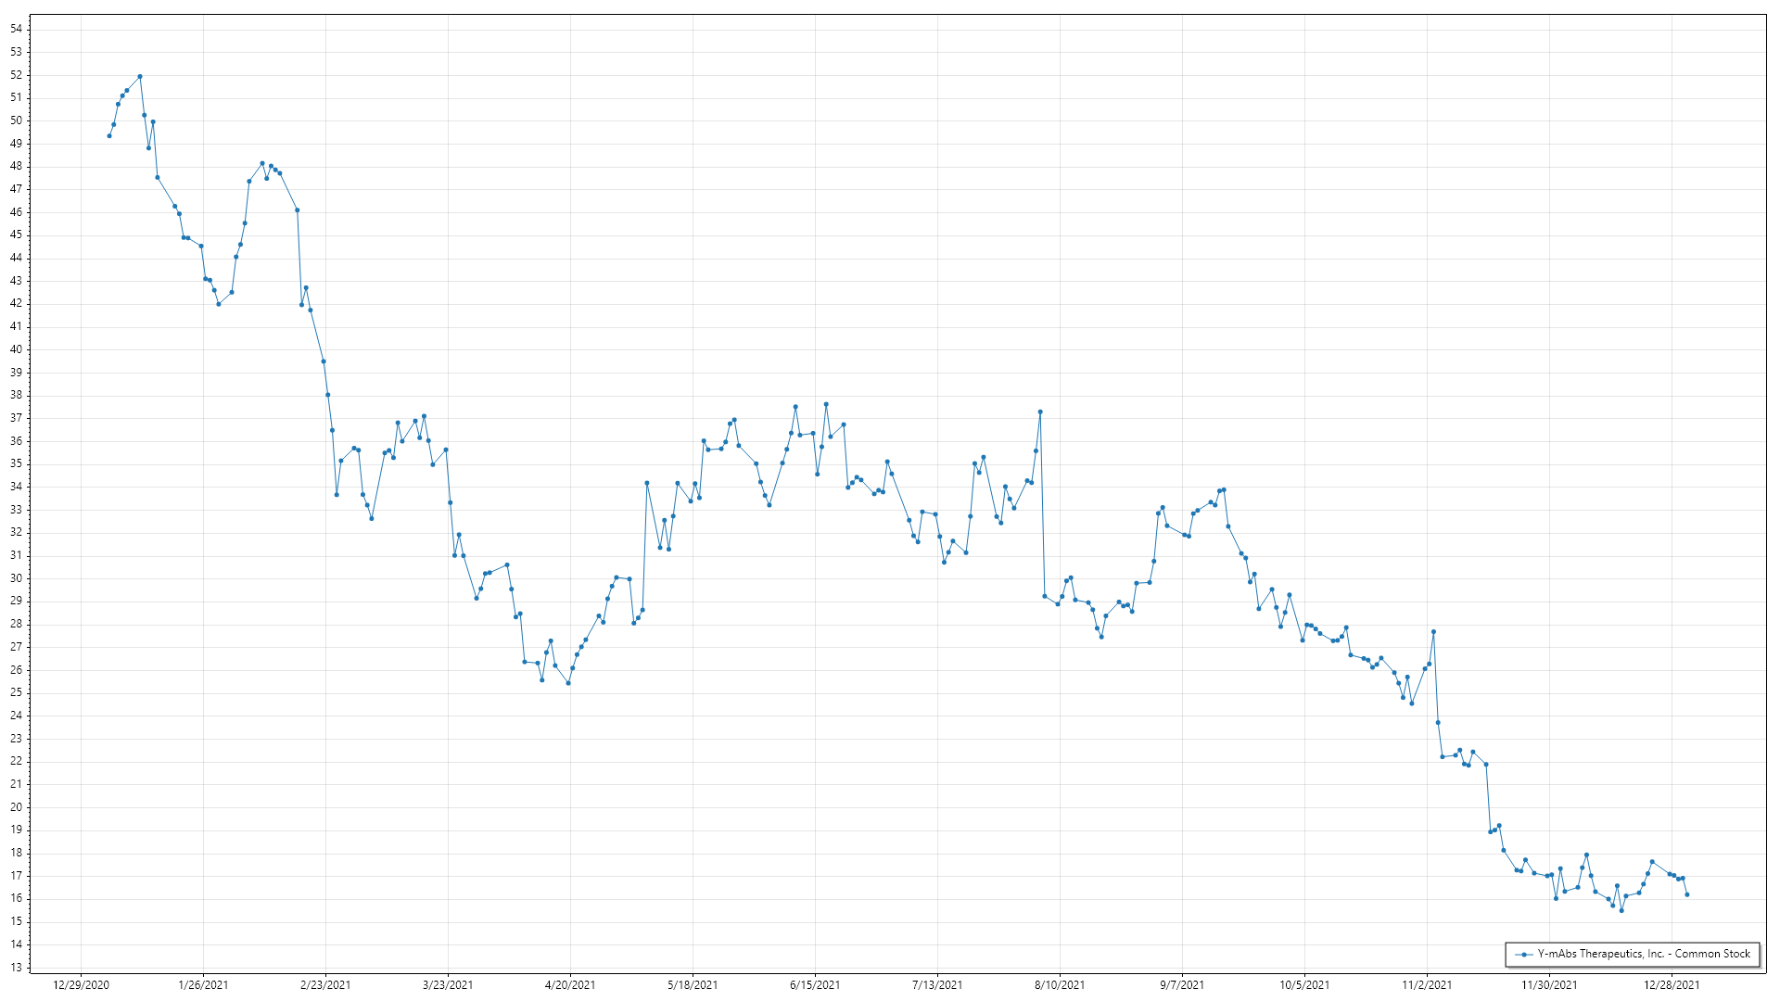The image size is (1780, 1001).
Task: Click the 20 label on the y-axis
Action: [17, 807]
